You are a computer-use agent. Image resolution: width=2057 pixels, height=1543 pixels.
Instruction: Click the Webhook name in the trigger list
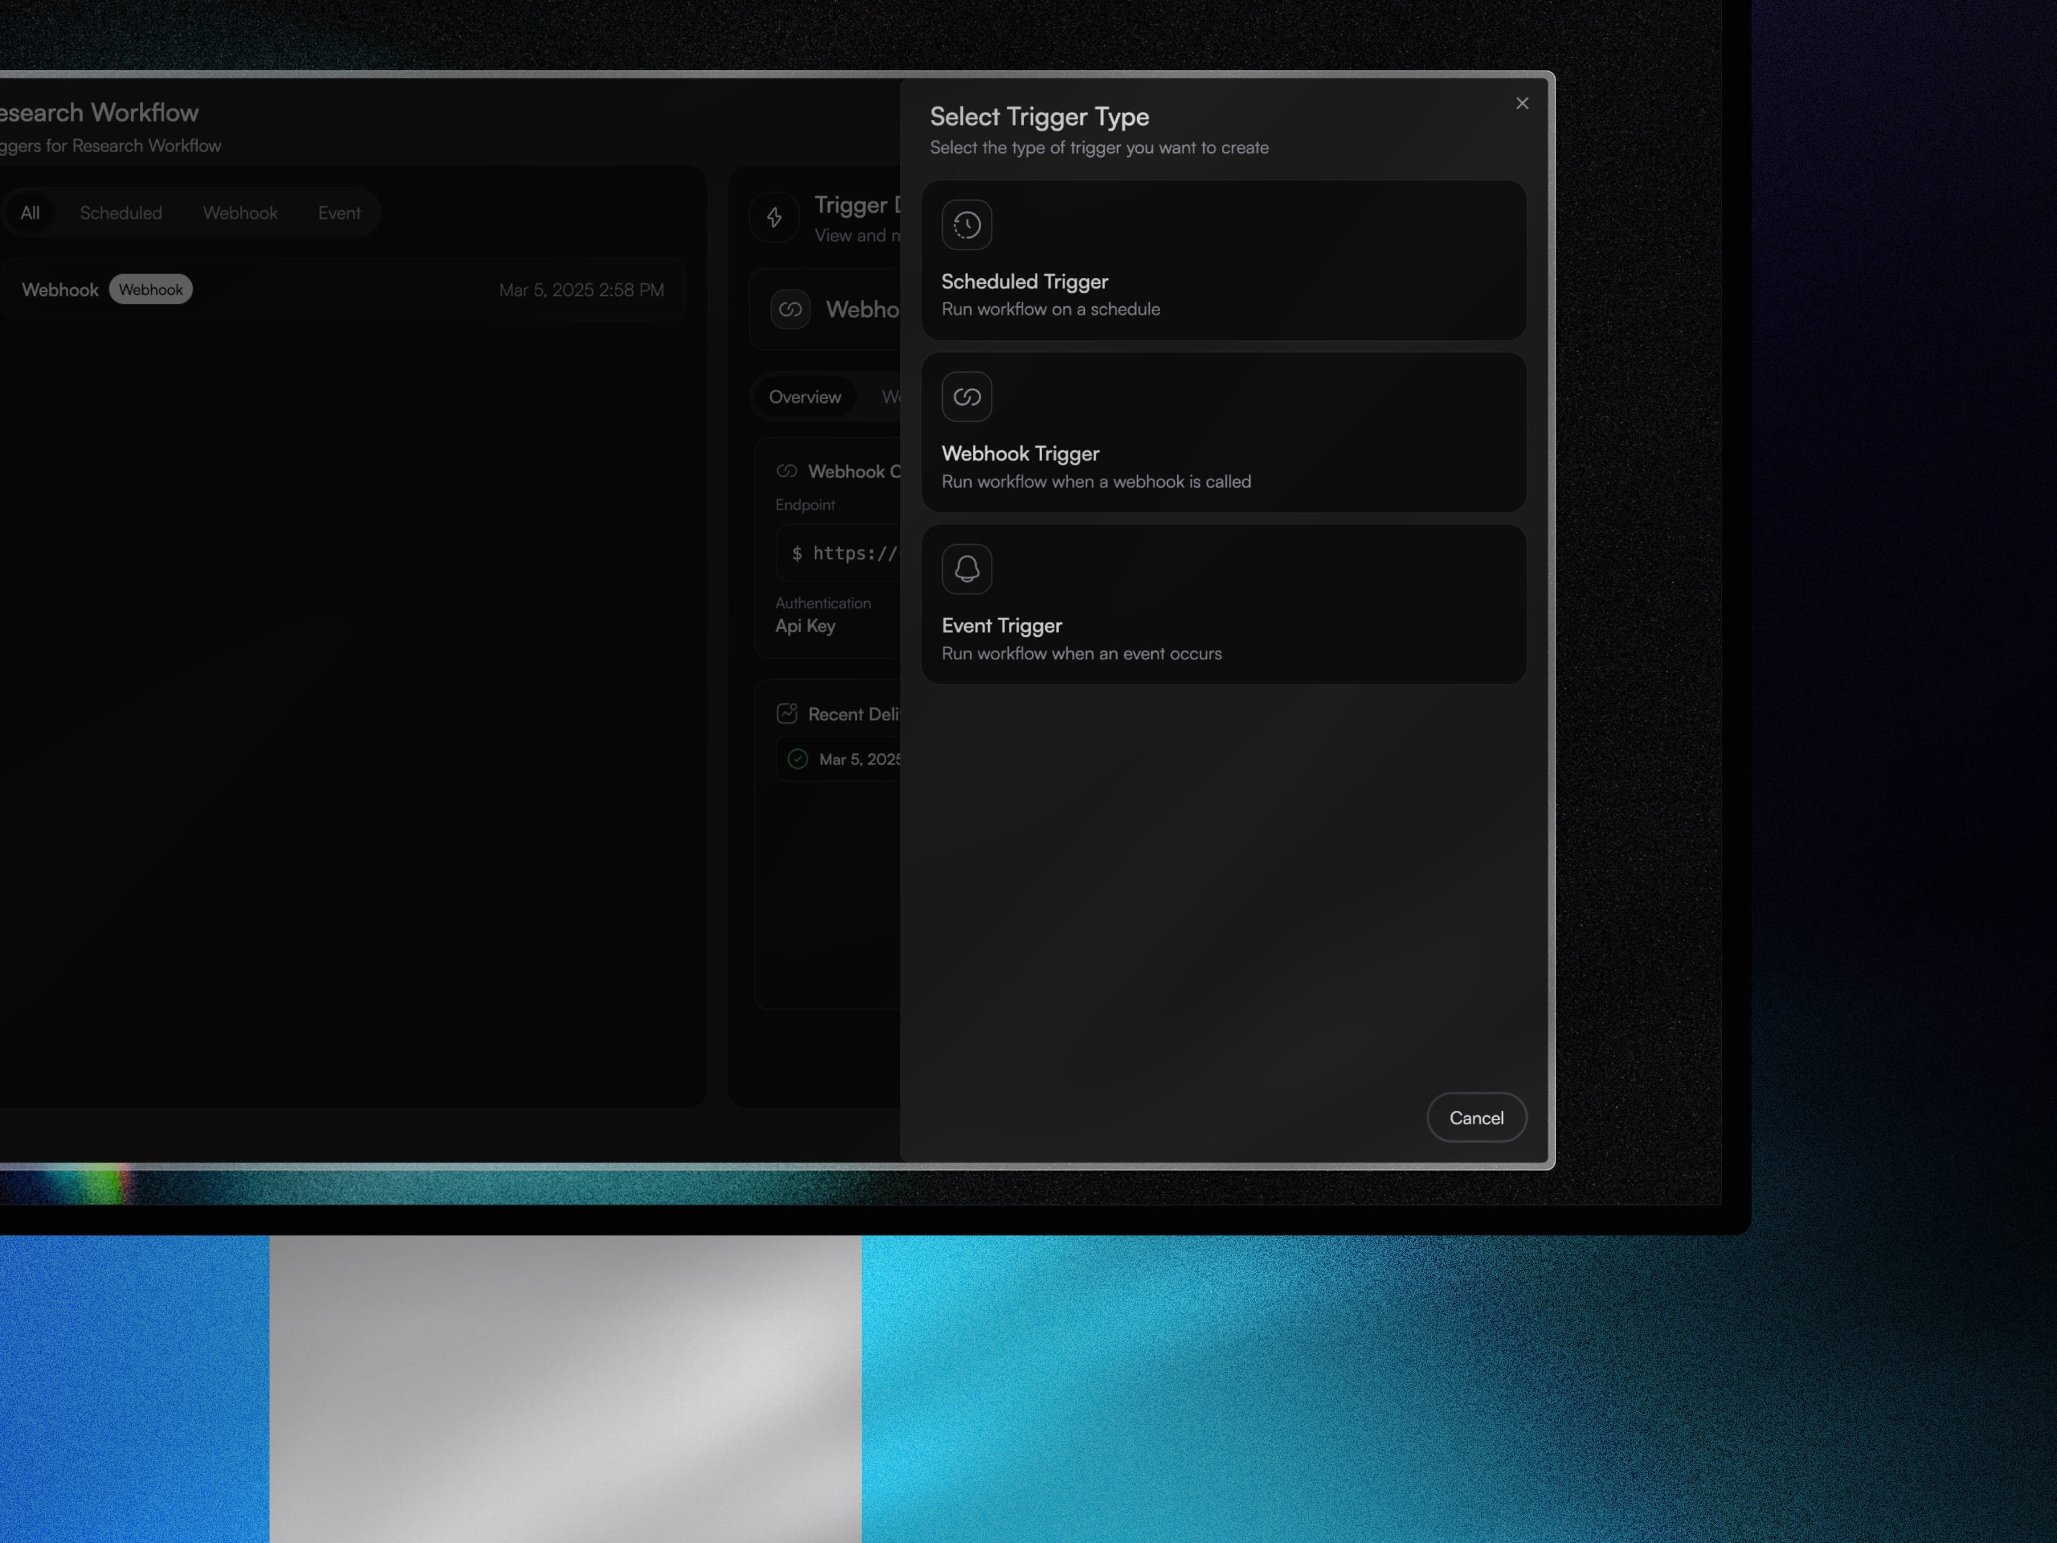click(59, 290)
